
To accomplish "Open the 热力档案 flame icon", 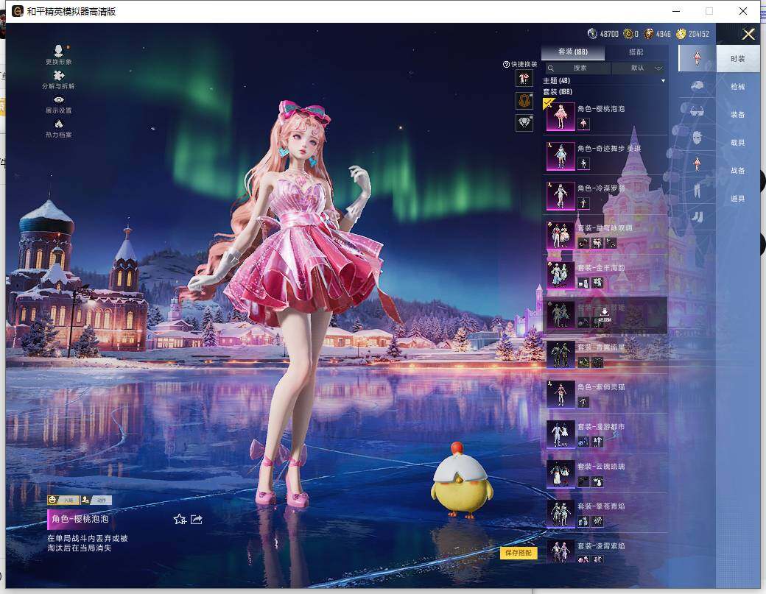I will click(58, 124).
